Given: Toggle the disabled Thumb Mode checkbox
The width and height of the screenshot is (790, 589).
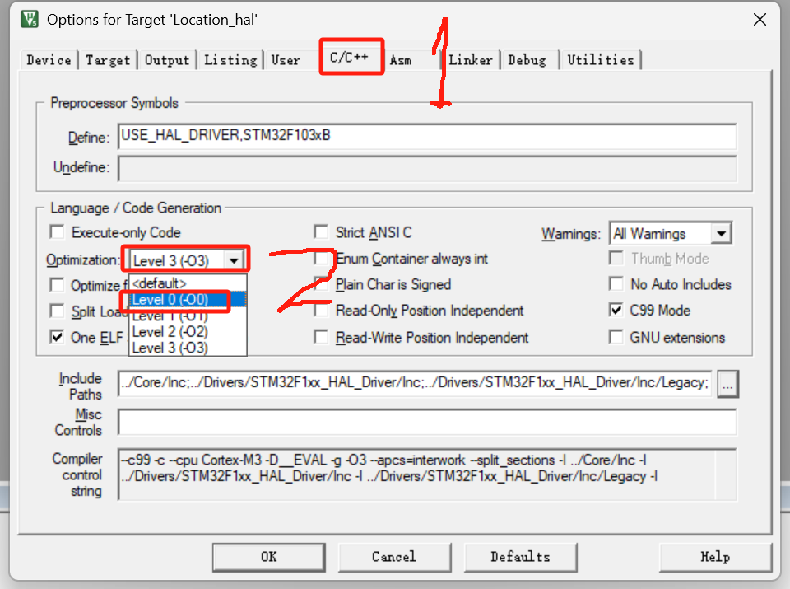Looking at the screenshot, I should 616,258.
